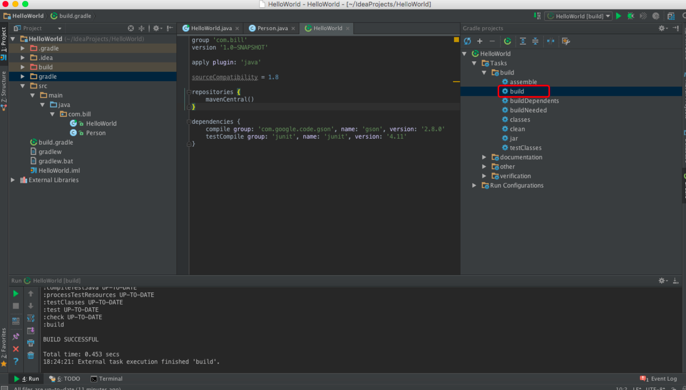Select build.gradle in the project tree
The width and height of the screenshot is (686, 390).
(x=55, y=143)
